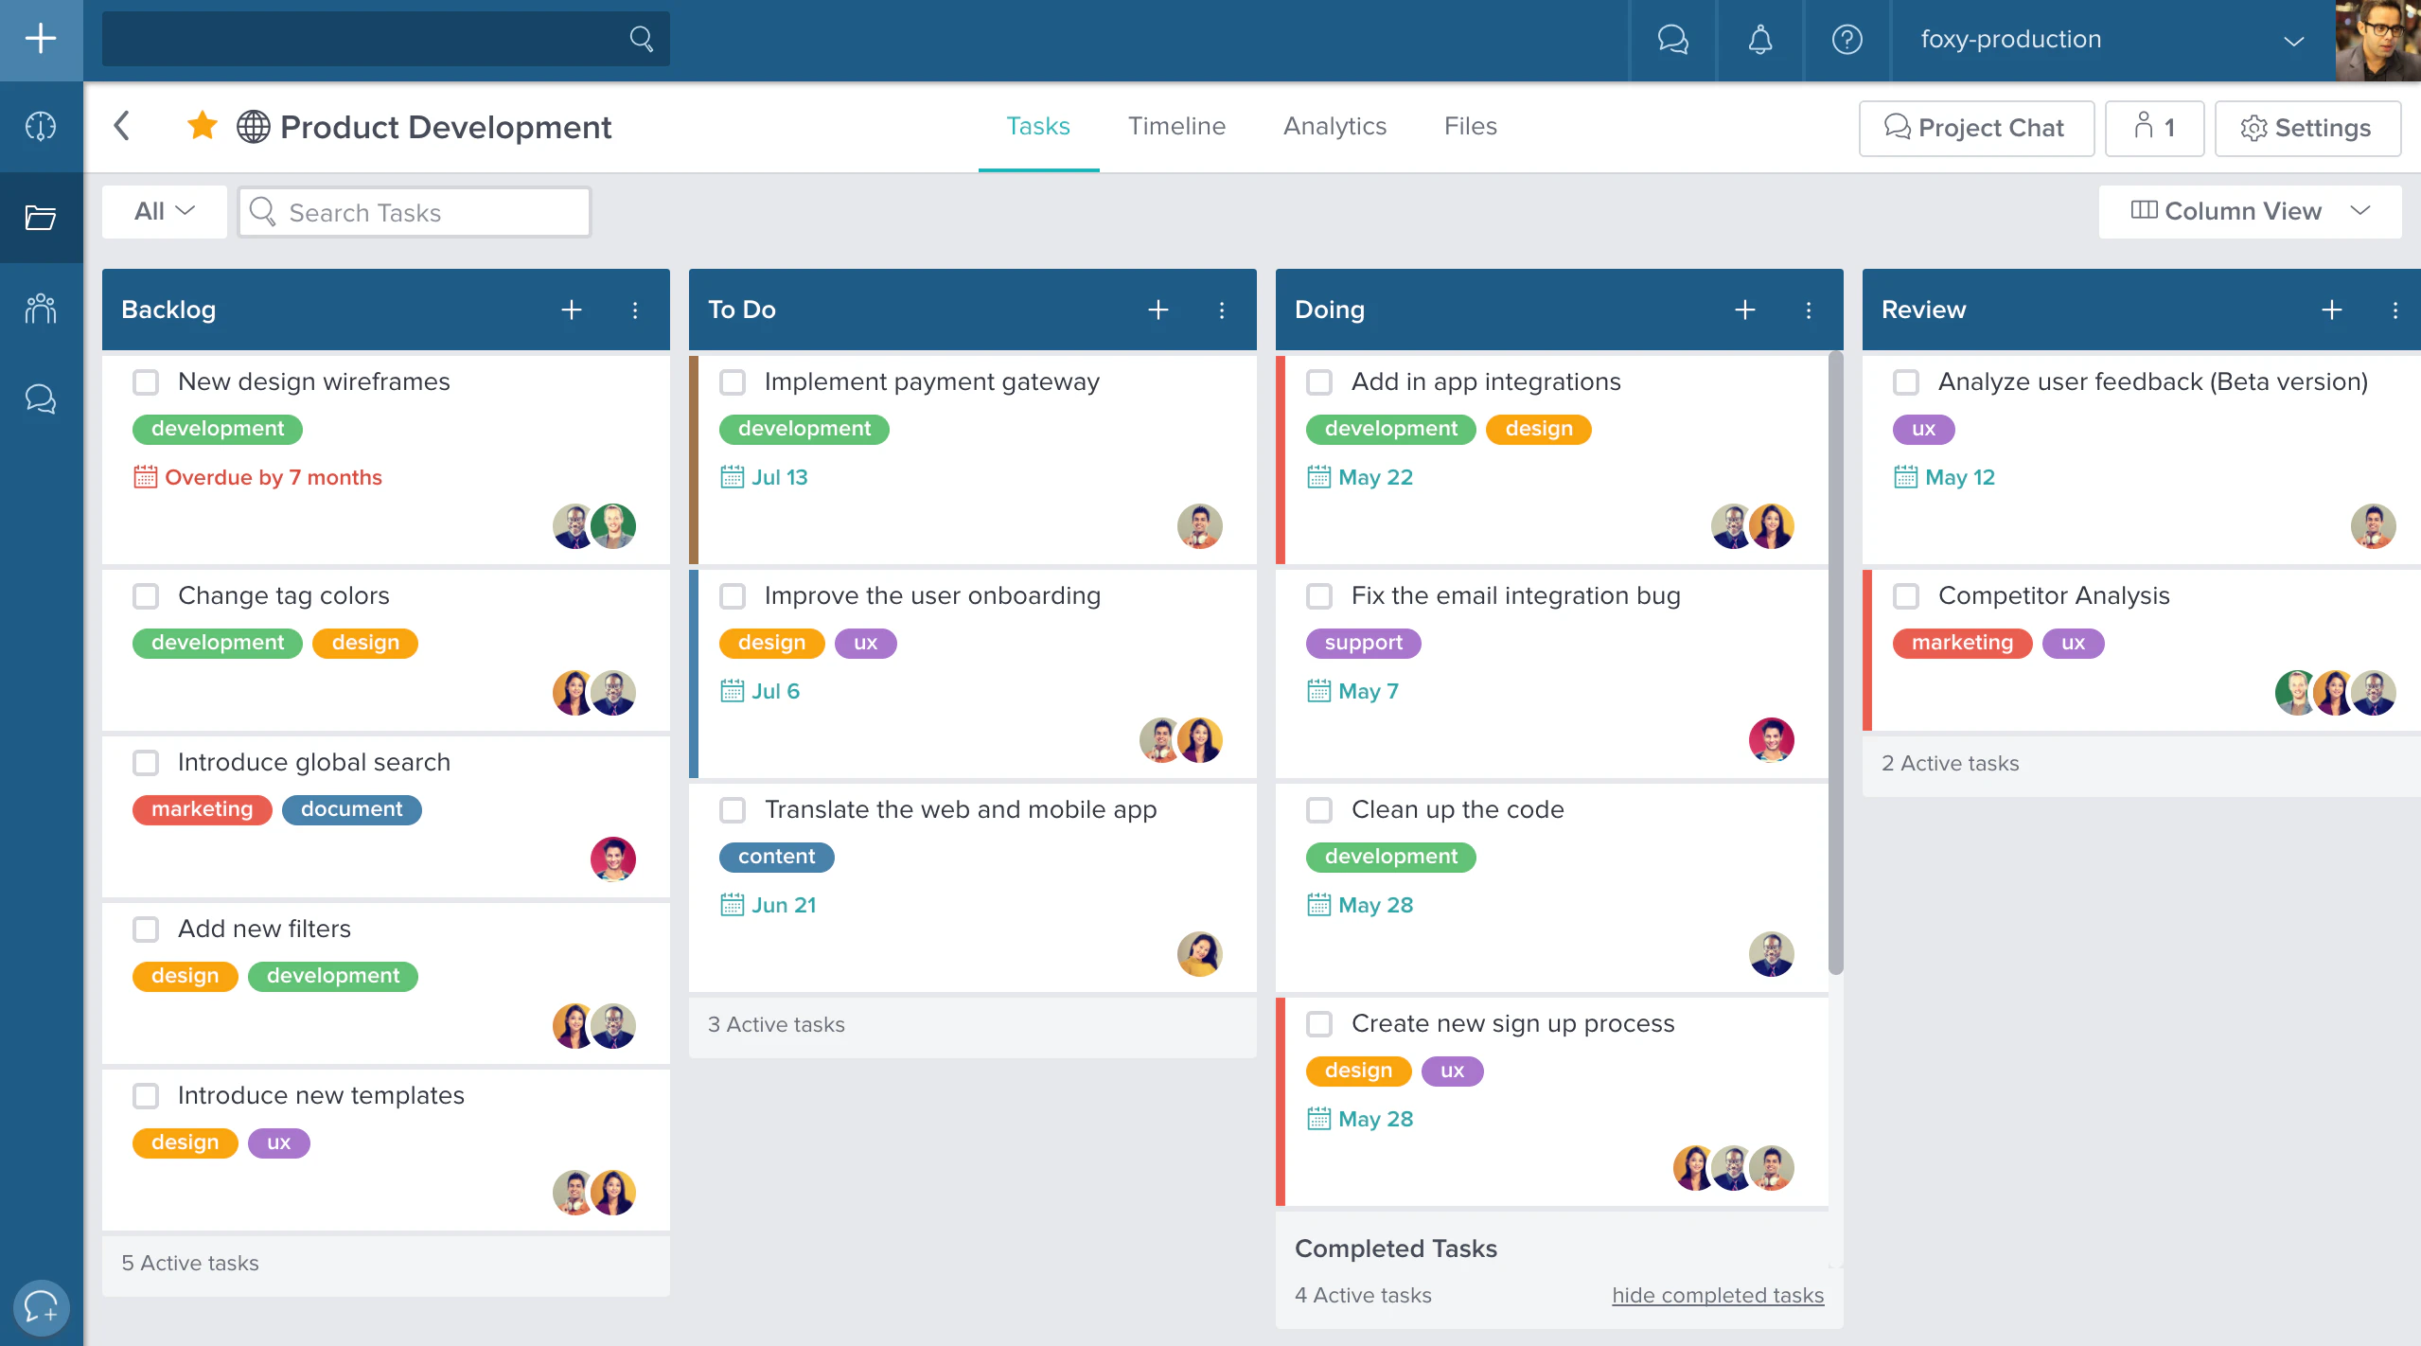Open the projects folder icon in the sidebar
The width and height of the screenshot is (2421, 1346).
click(41, 218)
